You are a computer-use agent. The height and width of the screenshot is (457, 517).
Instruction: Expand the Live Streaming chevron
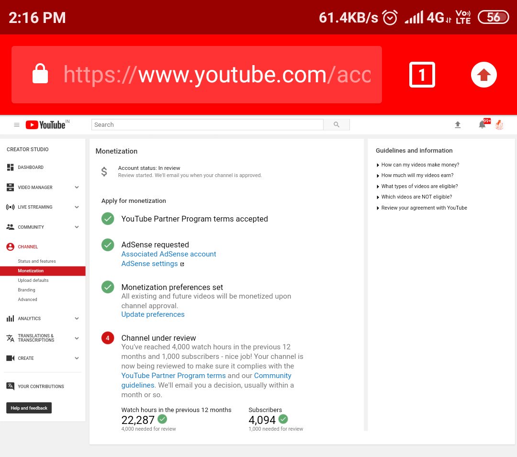point(77,207)
